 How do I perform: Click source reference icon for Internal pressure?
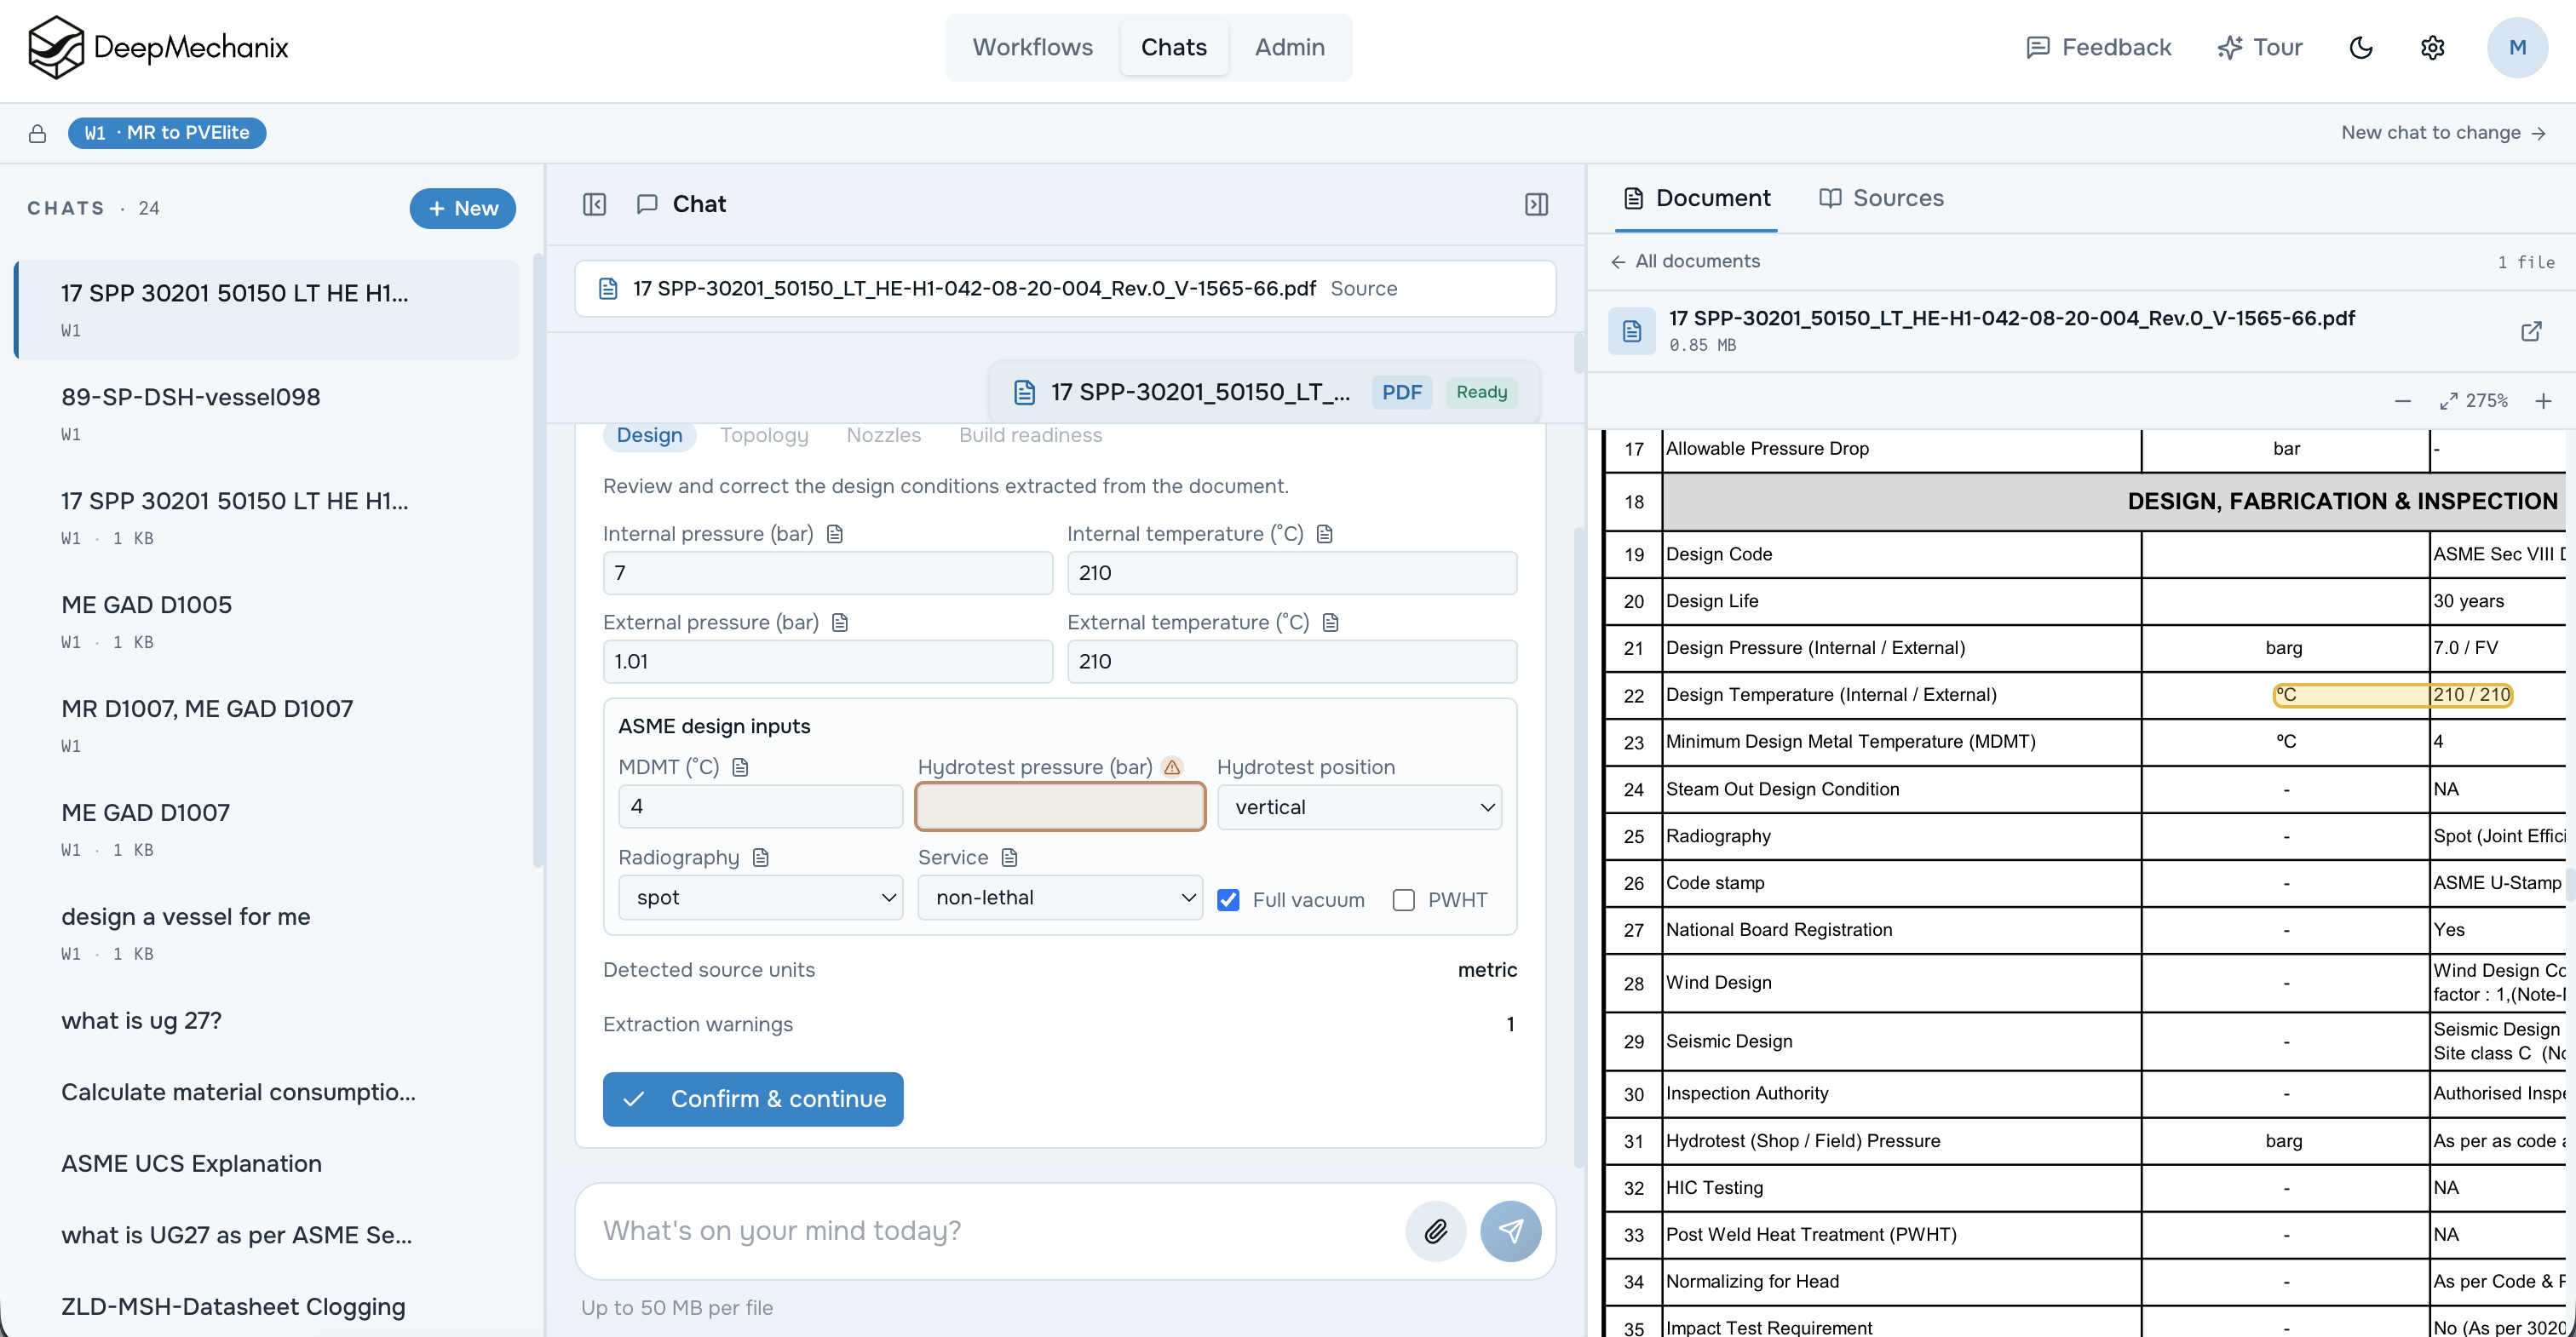coord(835,534)
